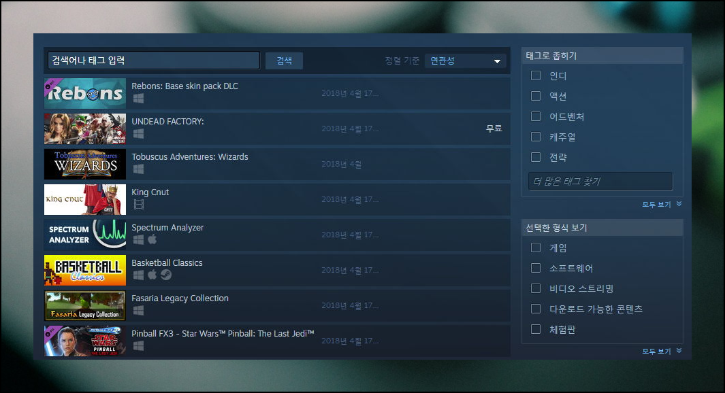Click the film strip icon under King Cnut
This screenshot has width=725, height=393.
pos(138,205)
